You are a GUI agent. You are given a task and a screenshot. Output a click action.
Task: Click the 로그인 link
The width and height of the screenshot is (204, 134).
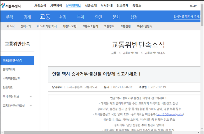point(194,6)
